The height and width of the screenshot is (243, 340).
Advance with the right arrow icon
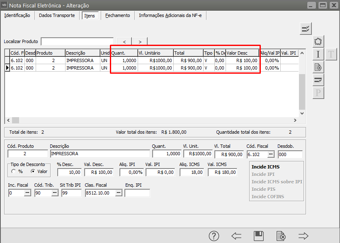click(x=304, y=236)
